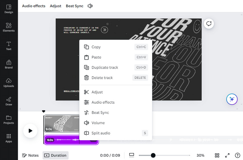
Task: Click the smiley face graphic on the canvas
Action: [x=197, y=26]
